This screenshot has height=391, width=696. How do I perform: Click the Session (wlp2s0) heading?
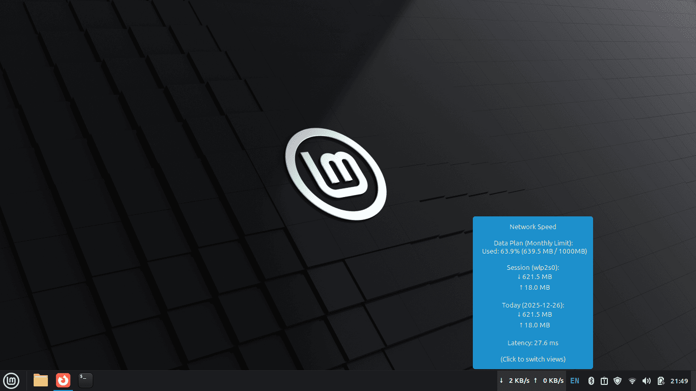pyautogui.click(x=533, y=267)
